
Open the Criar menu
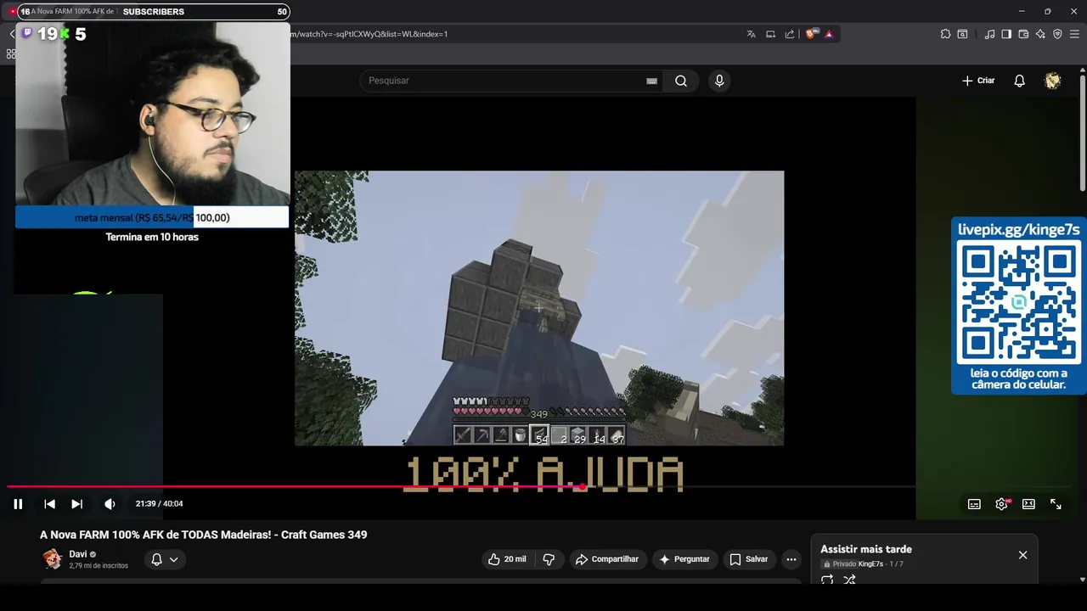click(978, 81)
